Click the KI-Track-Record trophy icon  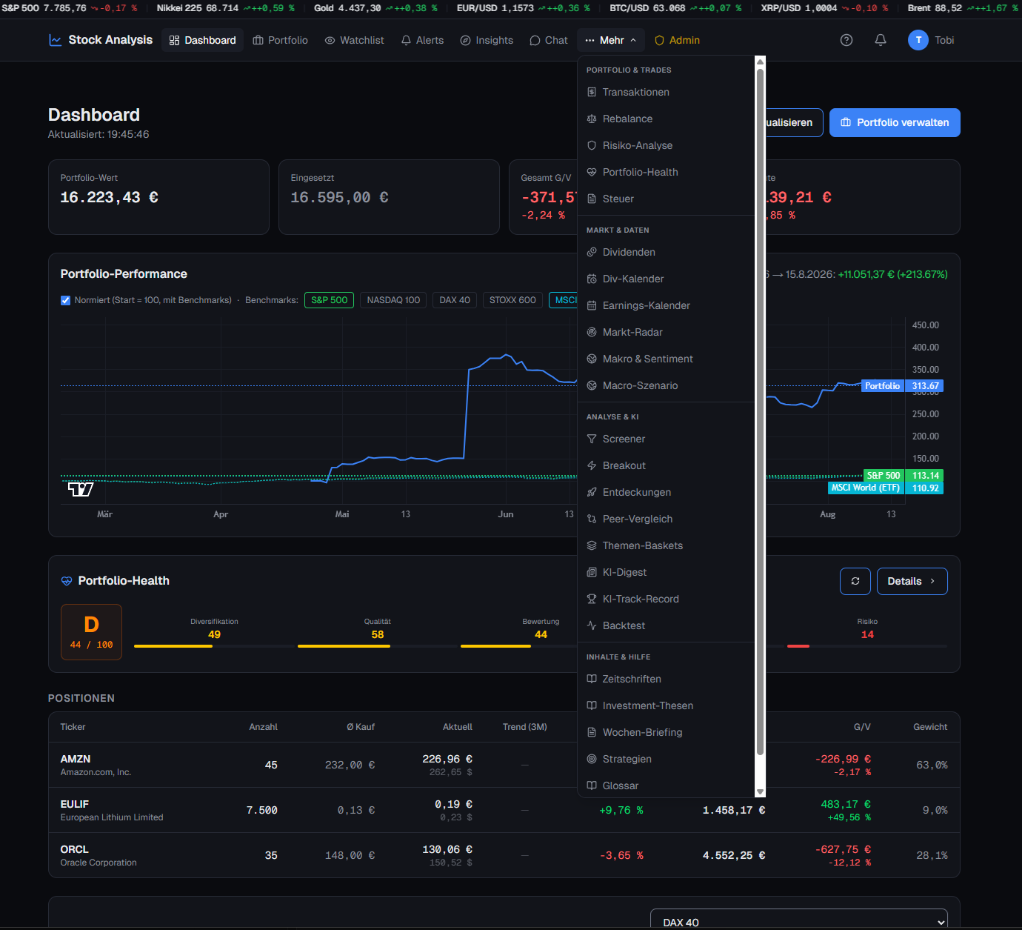coord(592,599)
